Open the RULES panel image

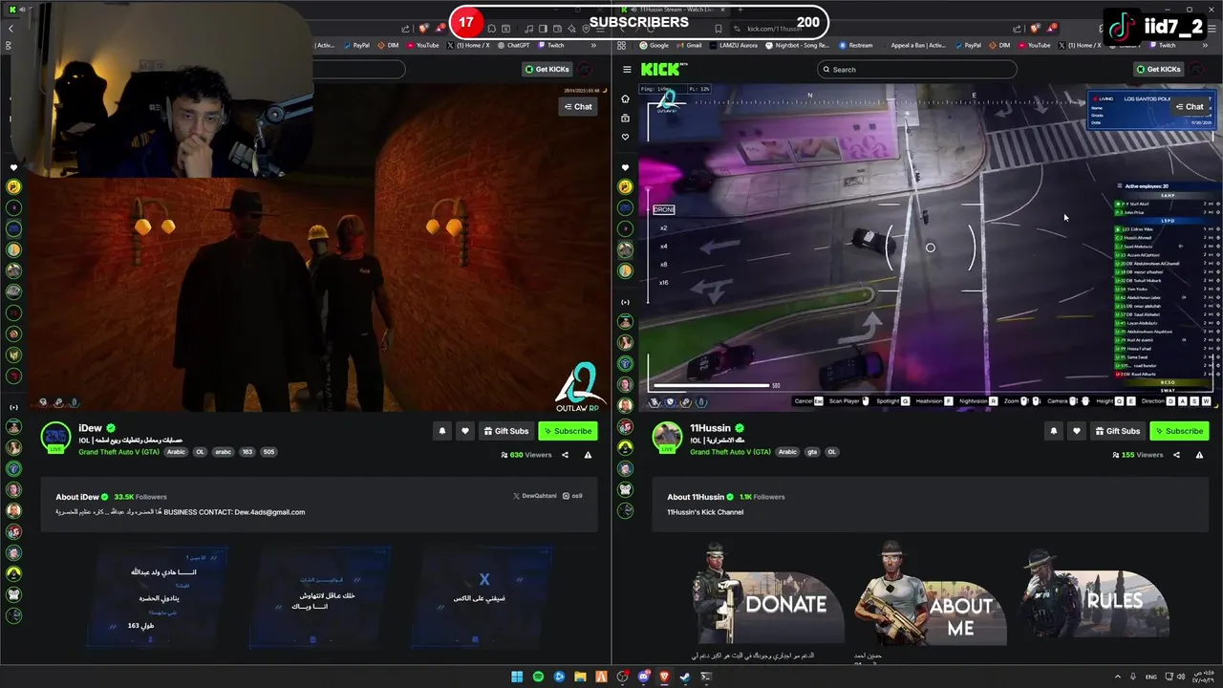pos(1094,594)
